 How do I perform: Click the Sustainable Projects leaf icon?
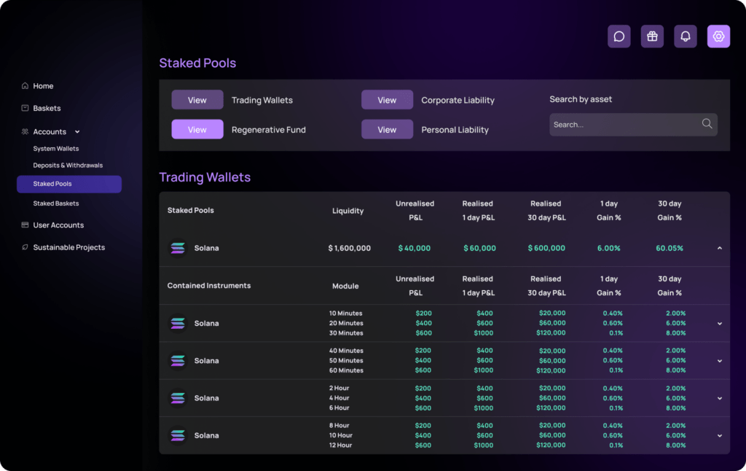pyautogui.click(x=25, y=247)
